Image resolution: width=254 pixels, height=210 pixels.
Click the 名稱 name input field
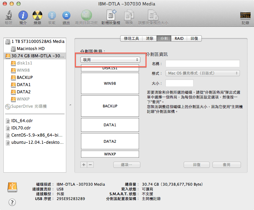tap(202, 63)
